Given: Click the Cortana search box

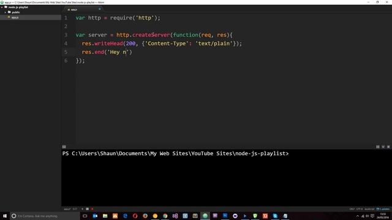Looking at the screenshot, I should coord(45,216).
